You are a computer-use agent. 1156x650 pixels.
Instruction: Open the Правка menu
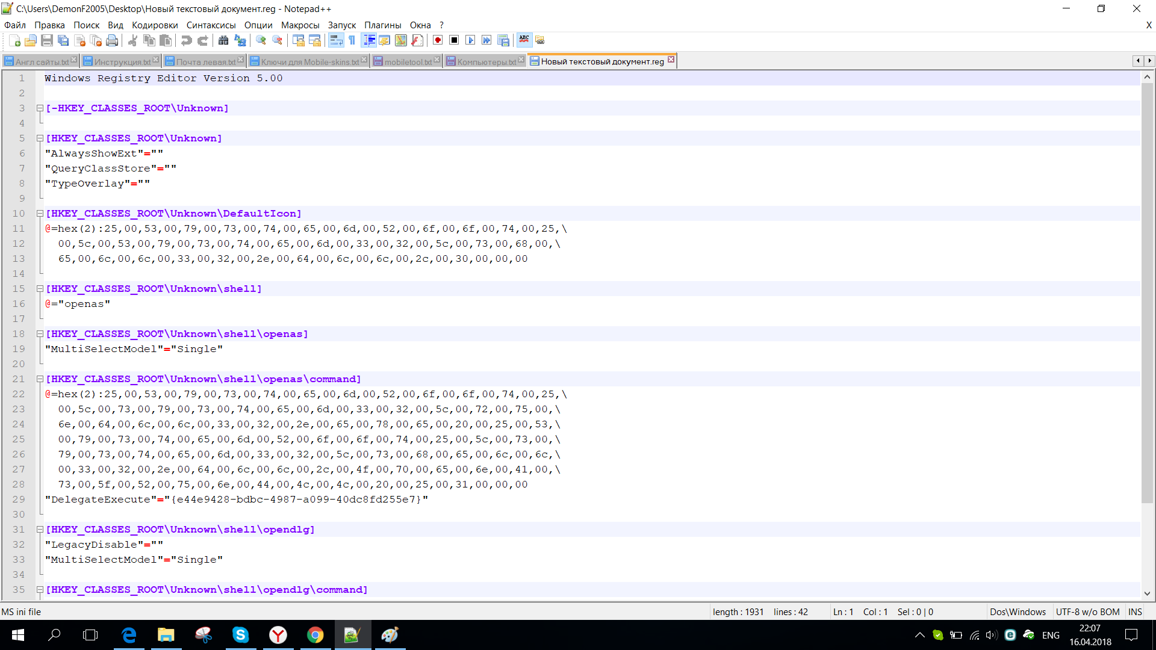pyautogui.click(x=49, y=25)
